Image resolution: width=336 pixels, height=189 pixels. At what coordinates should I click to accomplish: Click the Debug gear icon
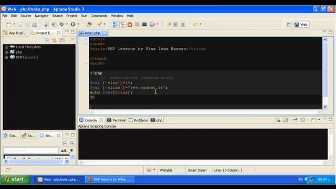(62, 24)
